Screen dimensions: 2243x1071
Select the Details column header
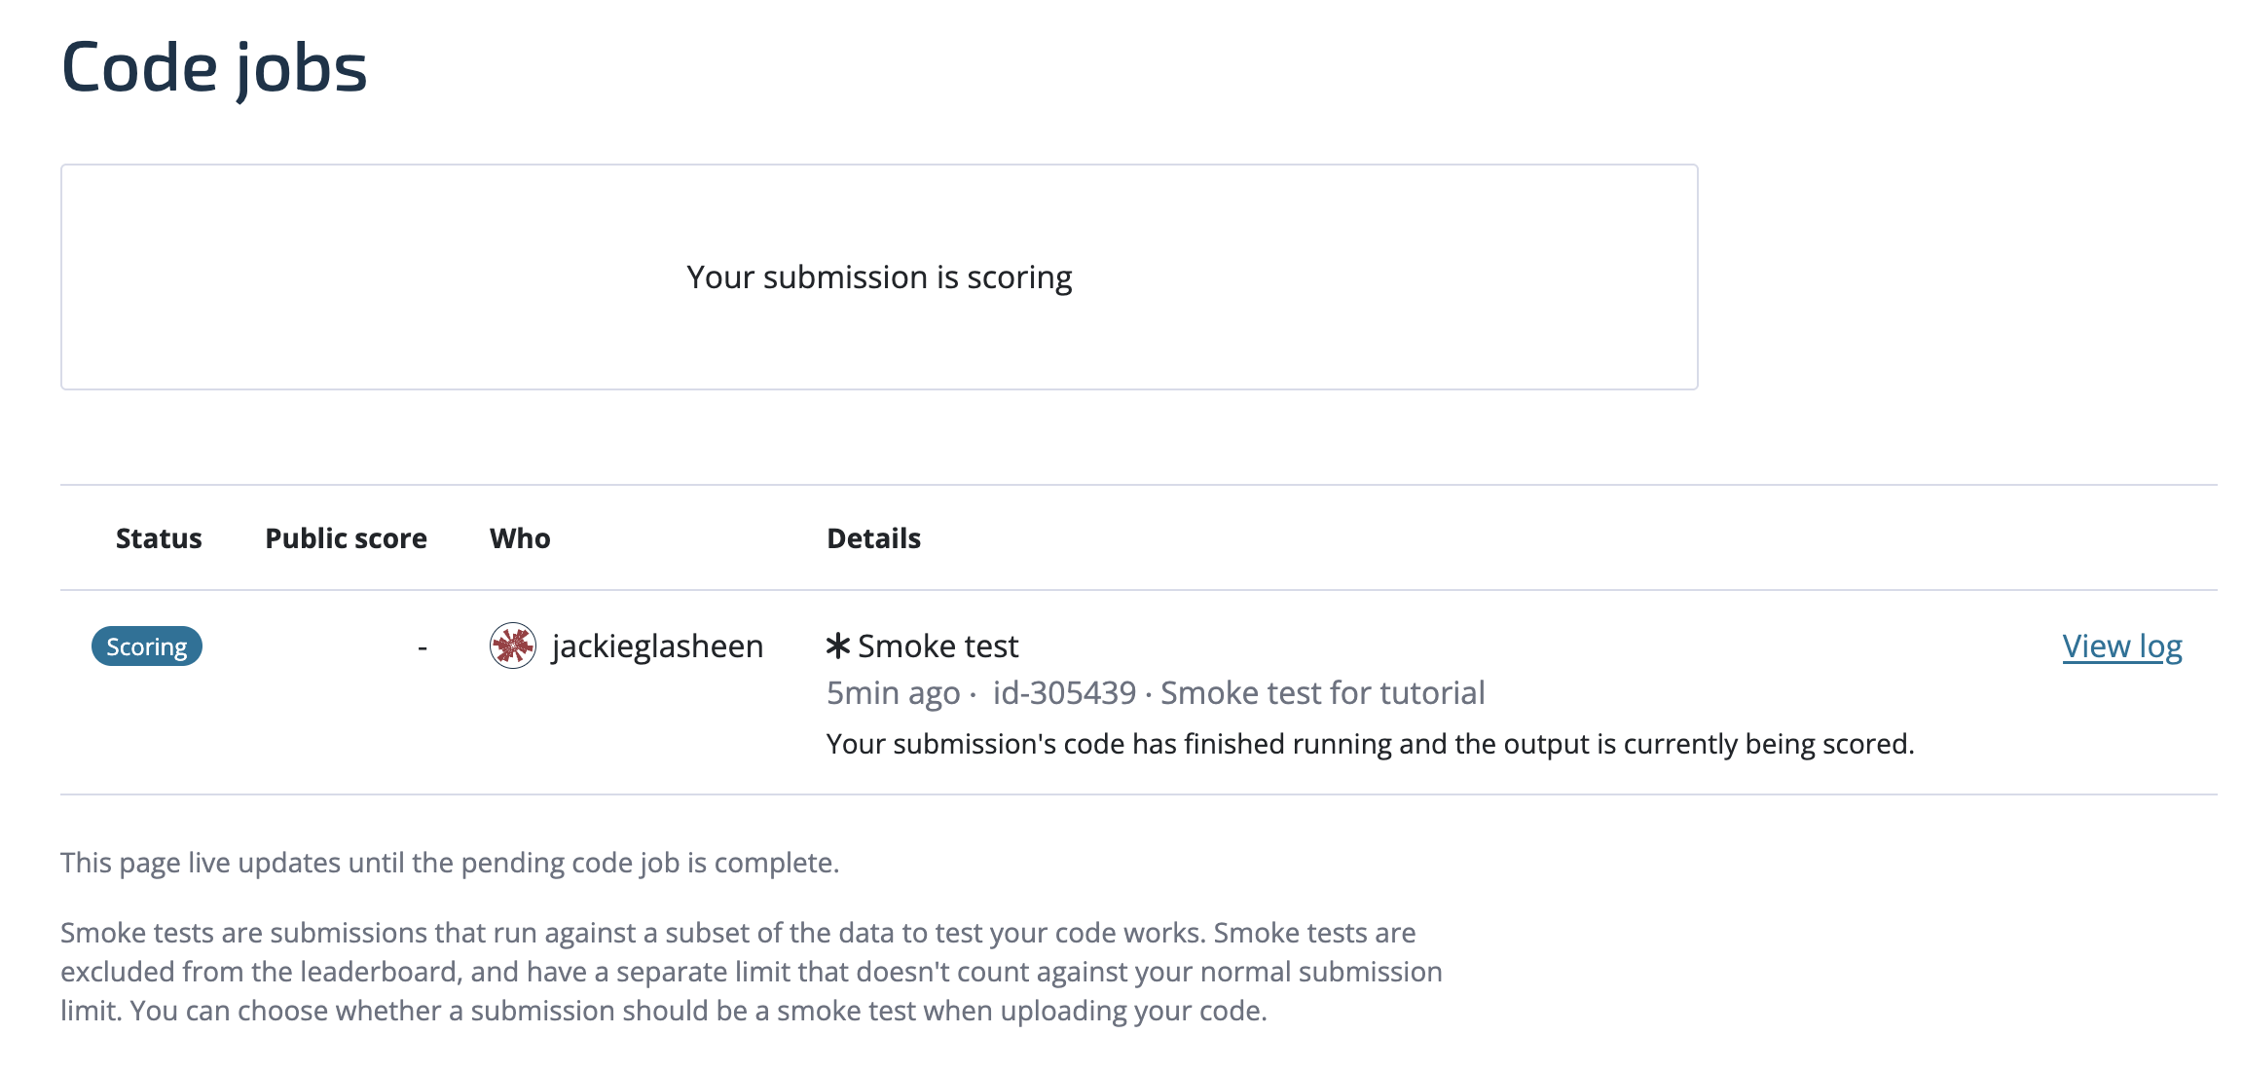tap(872, 537)
